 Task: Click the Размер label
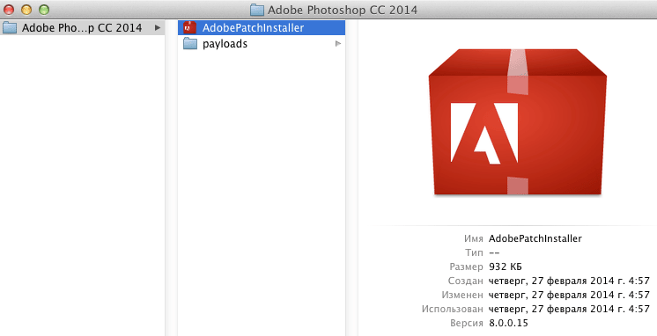(467, 267)
